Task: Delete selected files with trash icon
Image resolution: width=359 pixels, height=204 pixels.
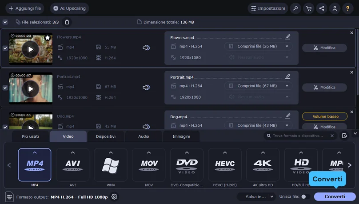Action: (67, 22)
